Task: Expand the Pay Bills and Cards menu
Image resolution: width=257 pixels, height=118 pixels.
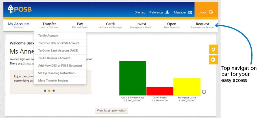Action: point(80,25)
